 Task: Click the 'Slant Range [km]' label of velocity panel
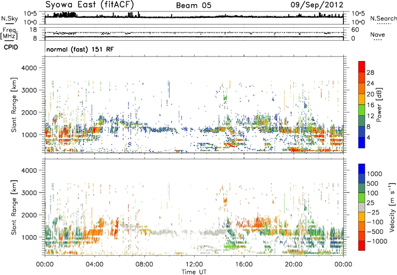click(x=14, y=207)
